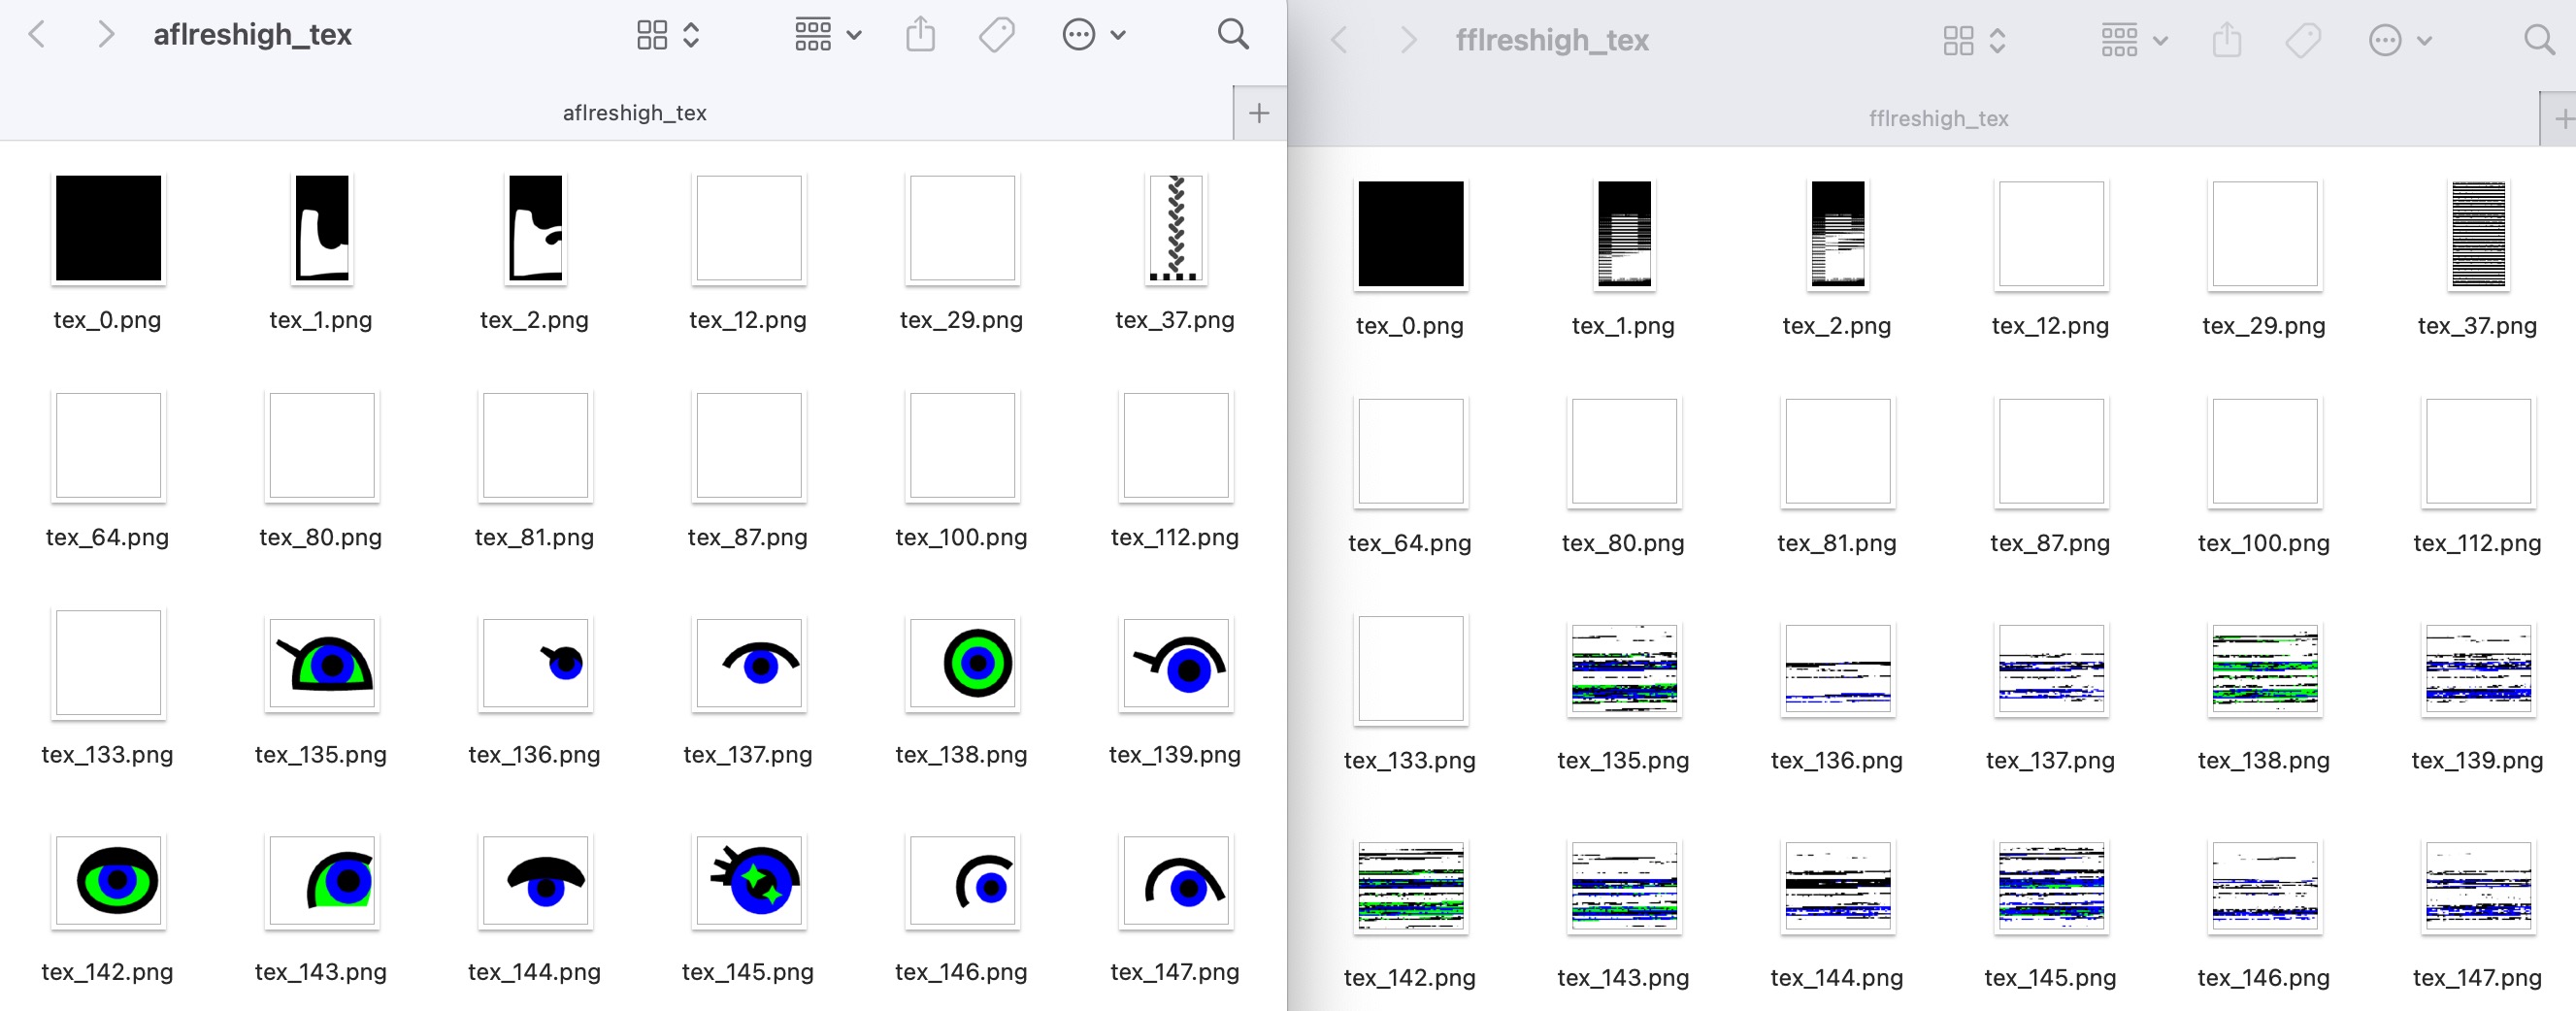Select tex_145.png in the aflreshigh_tex folder
Image resolution: width=2576 pixels, height=1011 pixels.
tap(748, 882)
